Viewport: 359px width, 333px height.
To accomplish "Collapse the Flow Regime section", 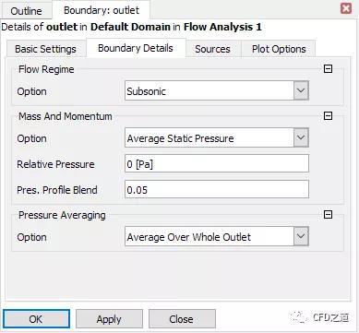I will pyautogui.click(x=328, y=68).
